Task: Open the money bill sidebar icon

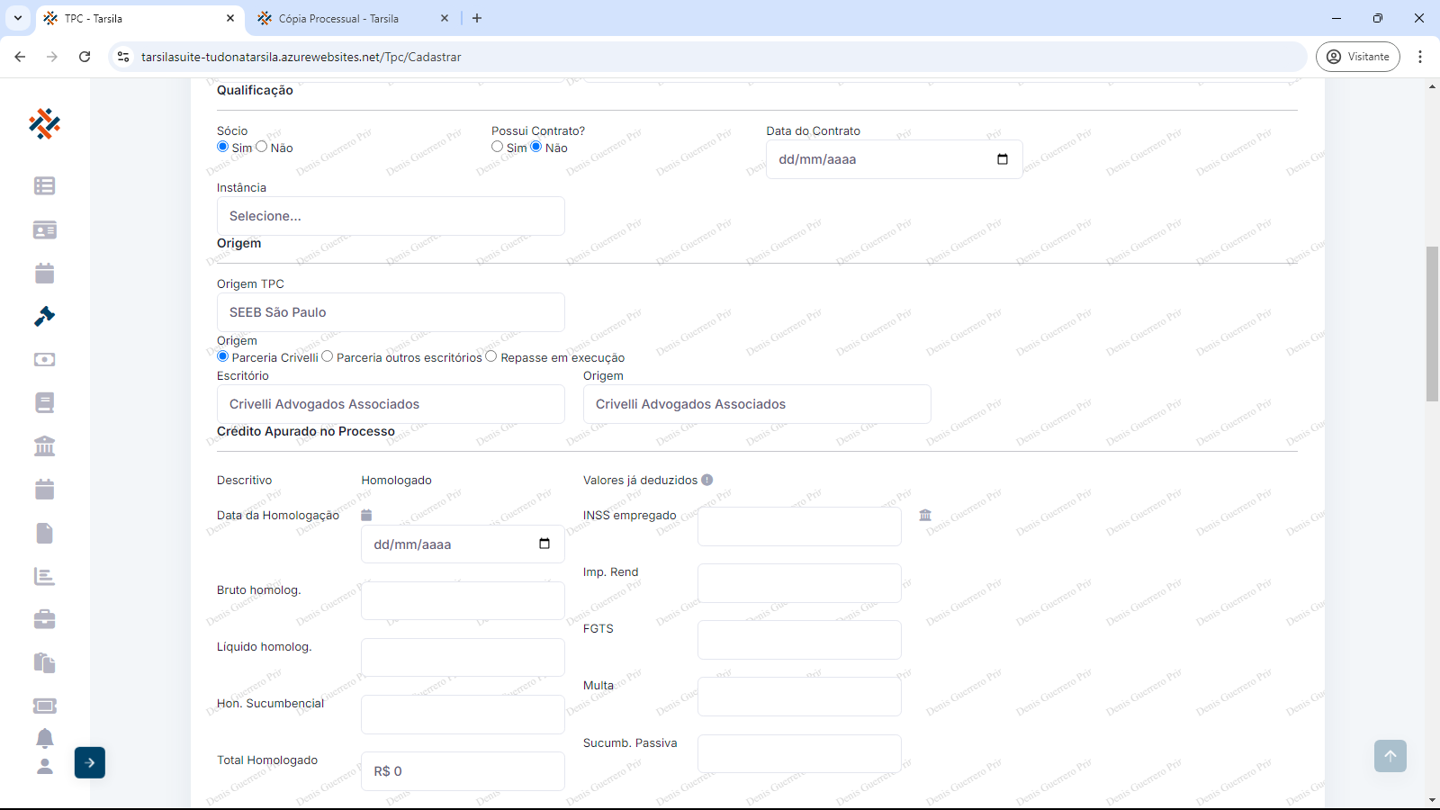Action: click(44, 359)
